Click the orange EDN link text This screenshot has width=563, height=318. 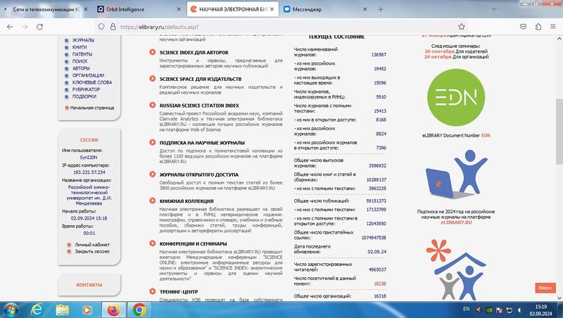[486, 135]
